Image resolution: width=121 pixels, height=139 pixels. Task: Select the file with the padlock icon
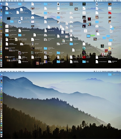[x=58, y=4]
